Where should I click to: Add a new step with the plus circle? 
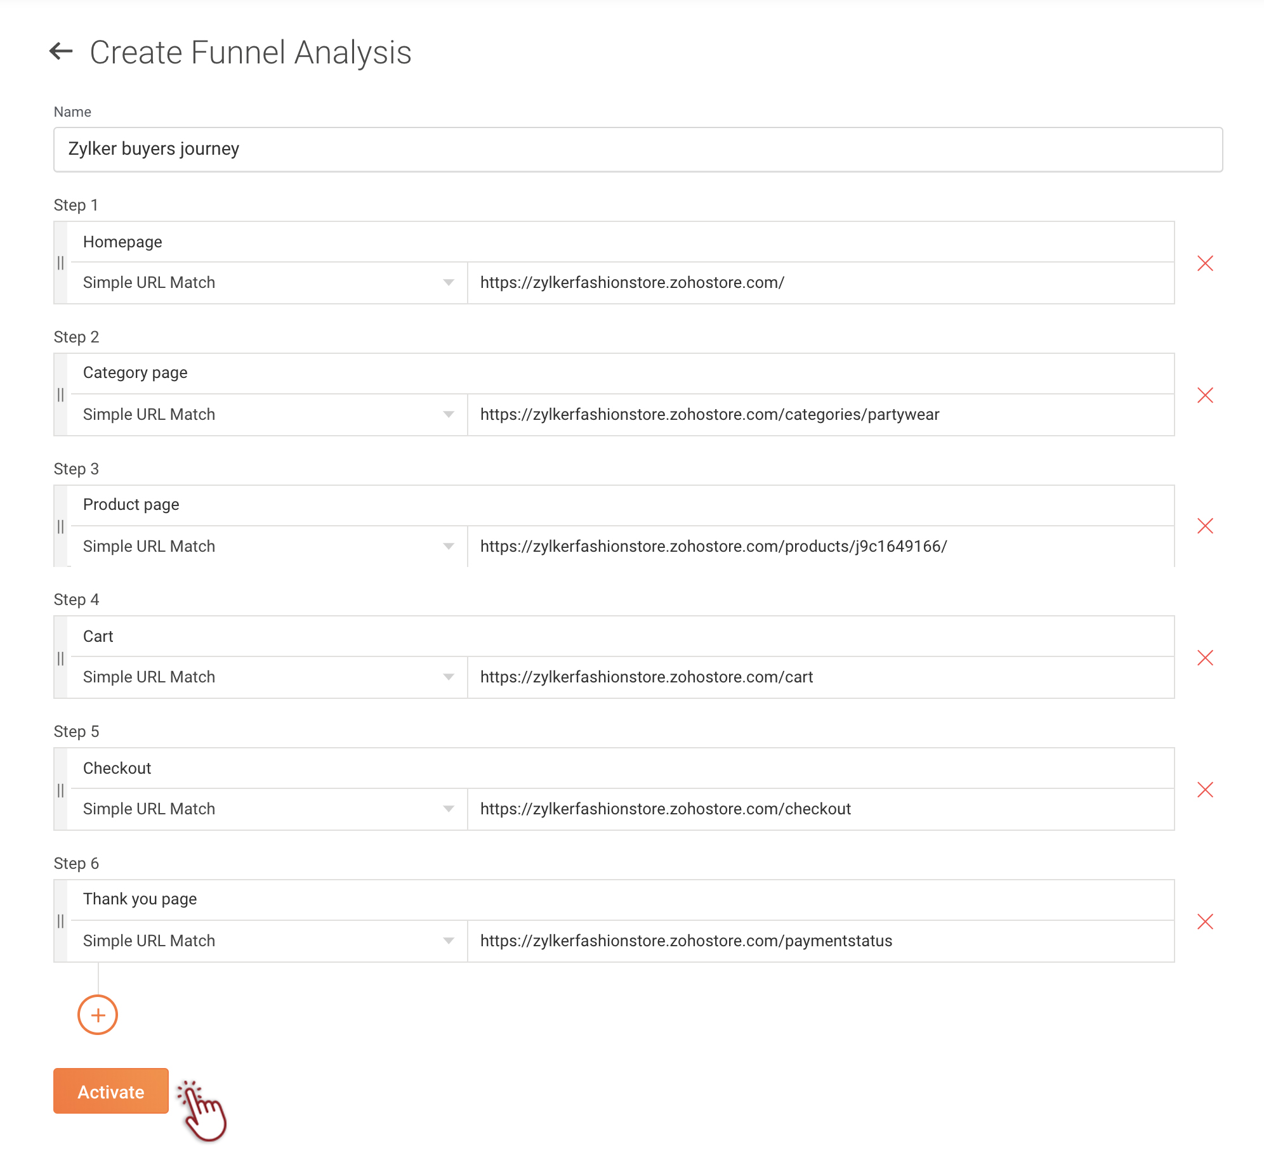pyautogui.click(x=98, y=1015)
